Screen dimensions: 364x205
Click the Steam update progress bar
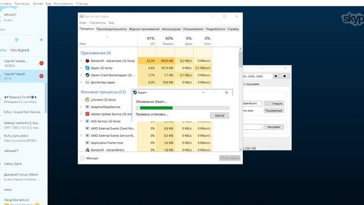pyautogui.click(x=182, y=108)
